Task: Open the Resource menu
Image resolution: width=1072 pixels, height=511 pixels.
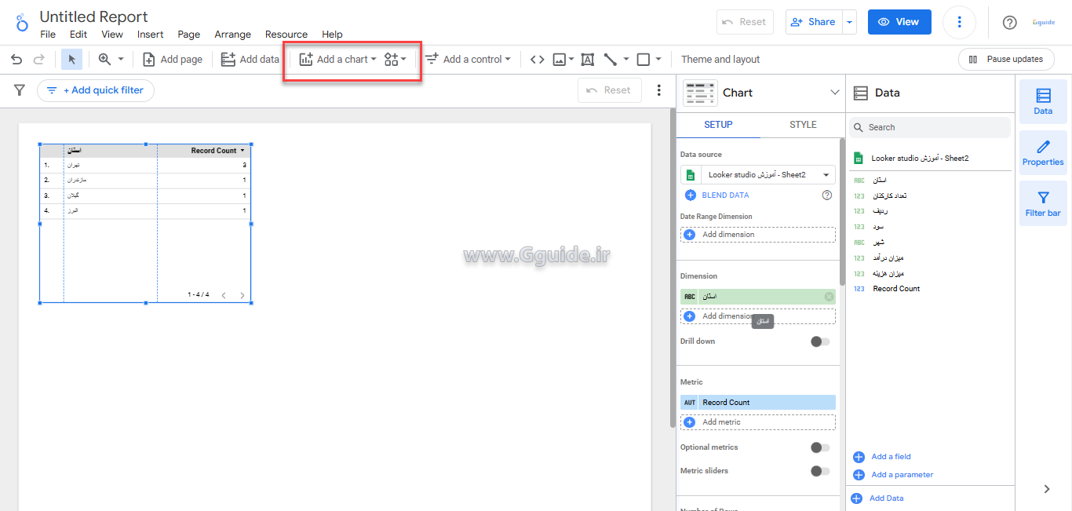Action: [x=286, y=34]
